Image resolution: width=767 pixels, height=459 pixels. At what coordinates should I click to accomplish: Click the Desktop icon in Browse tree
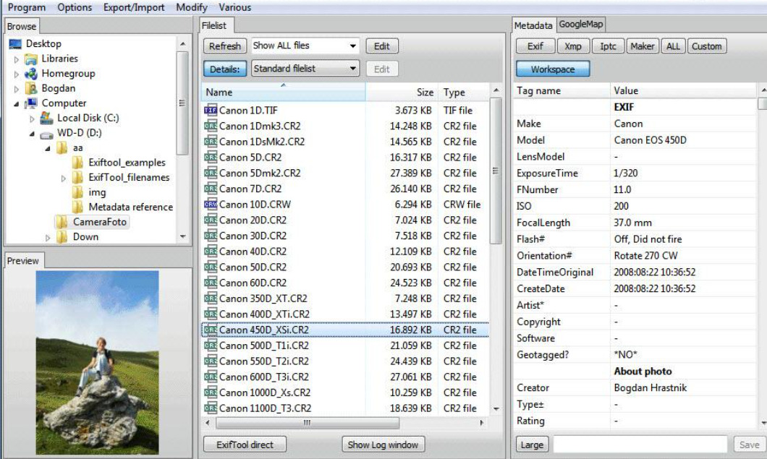pos(15,44)
